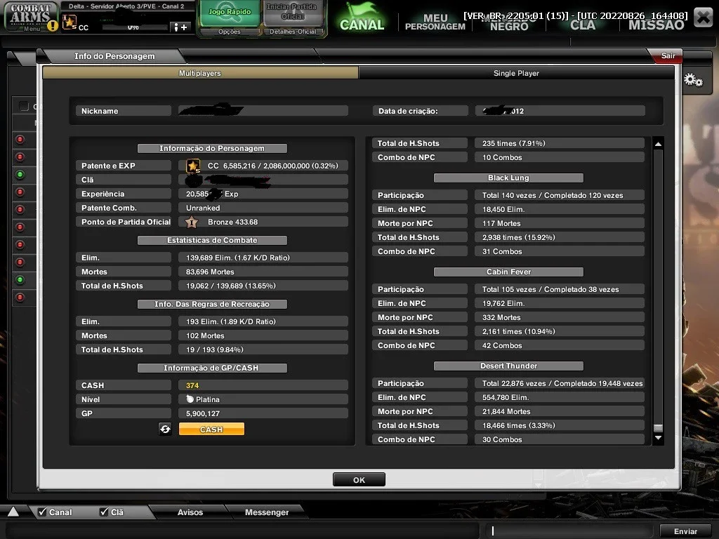Click the Combat Arms logo menu
Screen dimensions: 719x539
click(x=30, y=17)
